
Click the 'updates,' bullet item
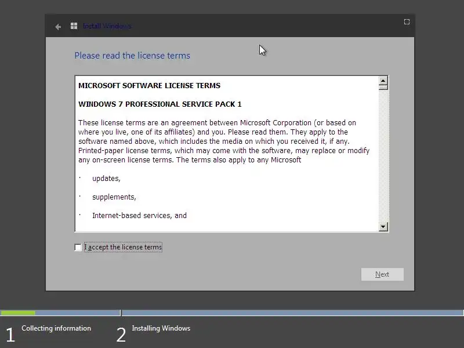tap(106, 179)
